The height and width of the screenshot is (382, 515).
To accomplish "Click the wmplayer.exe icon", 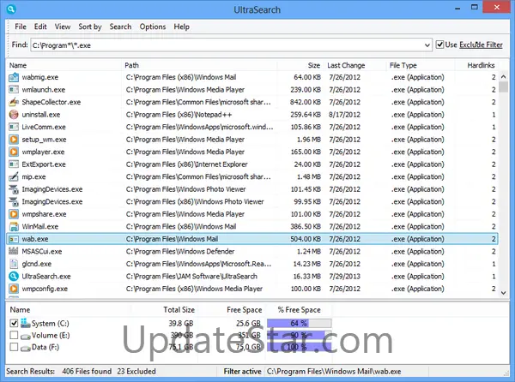I will point(14,152).
